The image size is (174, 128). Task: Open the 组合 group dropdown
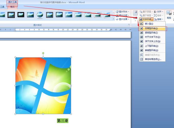point(158,15)
